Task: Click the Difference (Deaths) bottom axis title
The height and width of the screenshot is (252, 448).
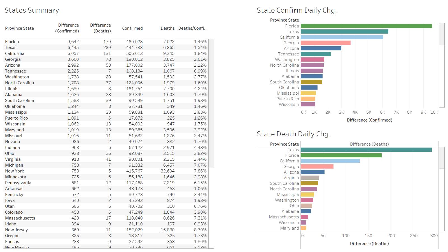Action: tap(369, 244)
